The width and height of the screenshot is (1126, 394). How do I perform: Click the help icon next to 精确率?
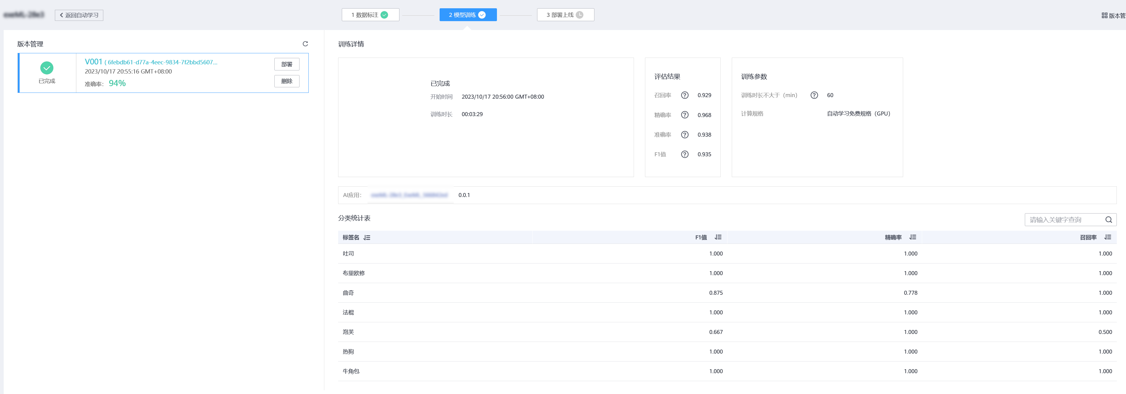[x=685, y=115]
